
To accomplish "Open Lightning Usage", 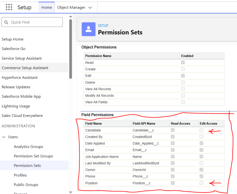I will pyautogui.click(x=16, y=106).
